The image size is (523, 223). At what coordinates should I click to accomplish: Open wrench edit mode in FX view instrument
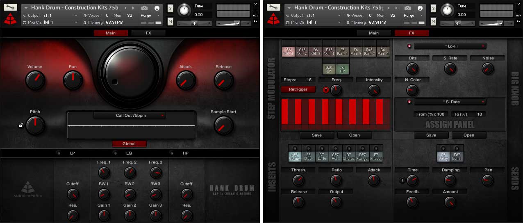273,7
